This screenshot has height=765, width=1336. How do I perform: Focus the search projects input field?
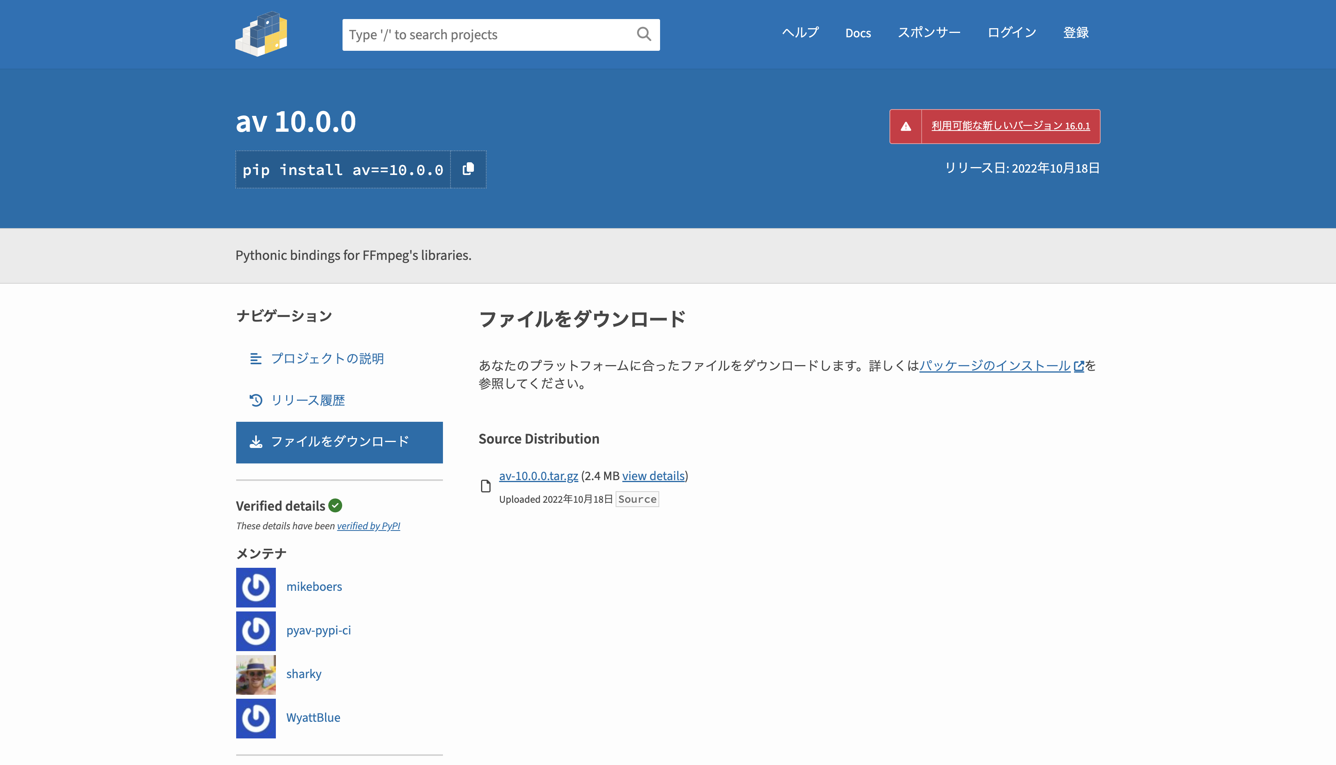tap(486, 35)
